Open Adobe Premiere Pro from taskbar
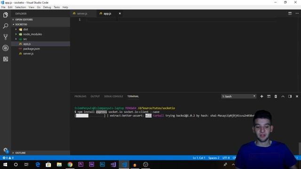This screenshot has height=169, width=301. click(x=81, y=164)
